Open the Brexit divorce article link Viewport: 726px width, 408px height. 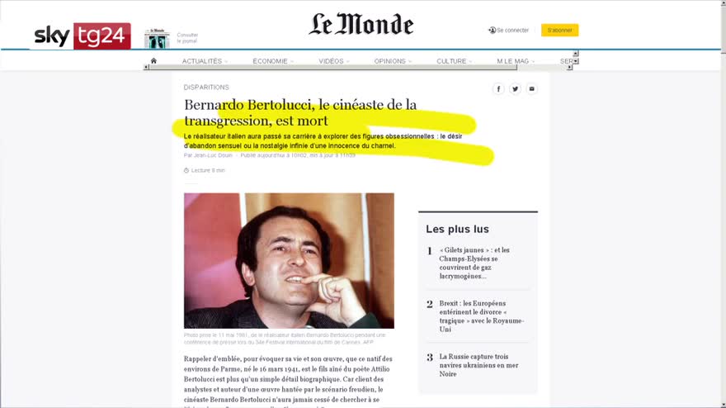point(482,316)
